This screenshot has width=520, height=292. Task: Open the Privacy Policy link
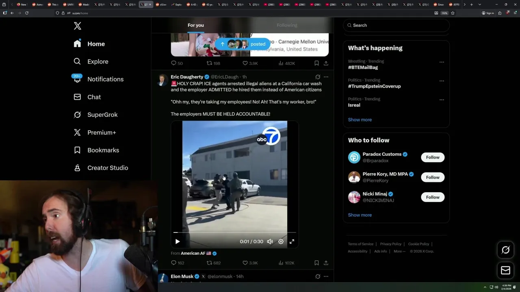click(391, 244)
